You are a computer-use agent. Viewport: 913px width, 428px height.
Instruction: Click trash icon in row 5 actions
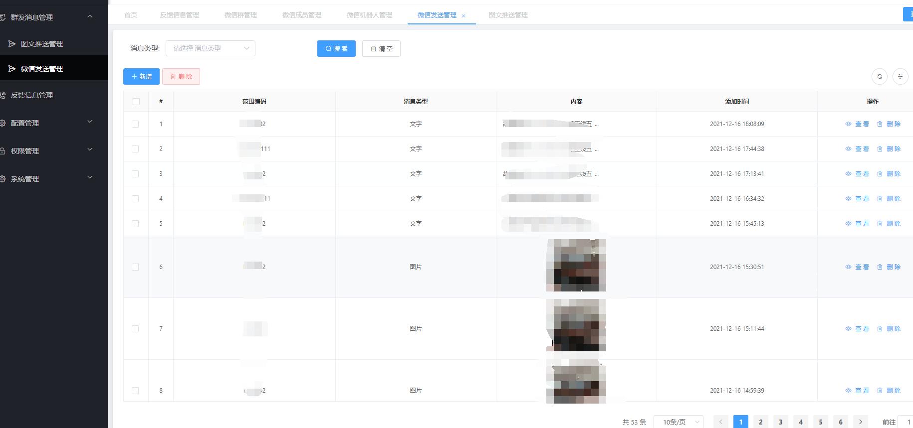[x=880, y=223]
